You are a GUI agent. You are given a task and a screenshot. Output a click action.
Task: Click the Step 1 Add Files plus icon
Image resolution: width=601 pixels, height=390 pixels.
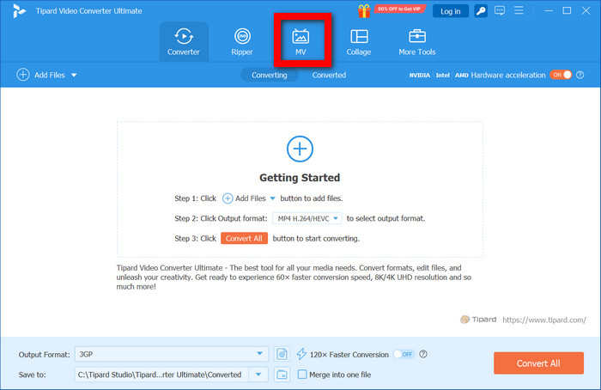[228, 198]
